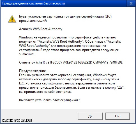Screen dimensions: 136x124
Task: Click the standalone Acunetix WVS Root Authority name line
Action: tap(41, 29)
